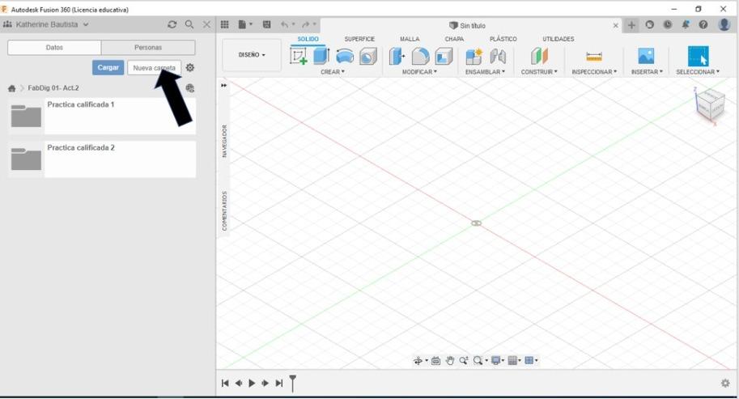
Task: Switch to the Personas tab
Action: click(148, 48)
